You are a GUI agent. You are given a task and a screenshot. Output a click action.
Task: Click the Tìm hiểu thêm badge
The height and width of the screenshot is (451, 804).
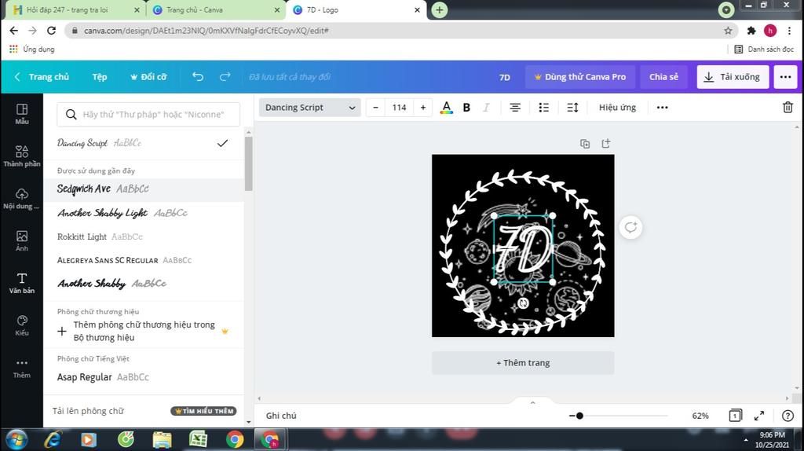click(203, 411)
